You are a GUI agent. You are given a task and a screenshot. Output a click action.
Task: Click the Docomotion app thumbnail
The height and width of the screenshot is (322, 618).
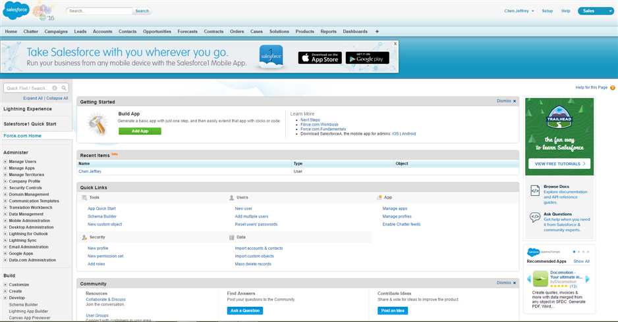[540, 279]
